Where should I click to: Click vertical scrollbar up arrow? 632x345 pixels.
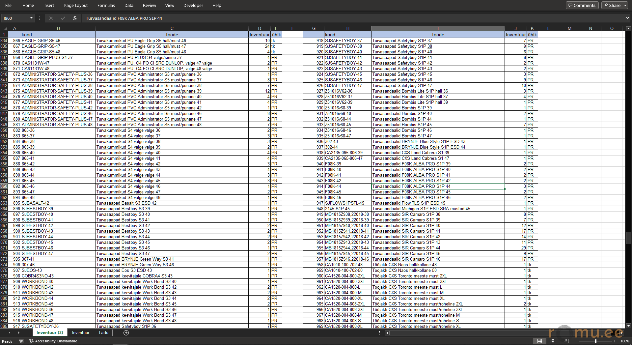pyautogui.click(x=628, y=29)
